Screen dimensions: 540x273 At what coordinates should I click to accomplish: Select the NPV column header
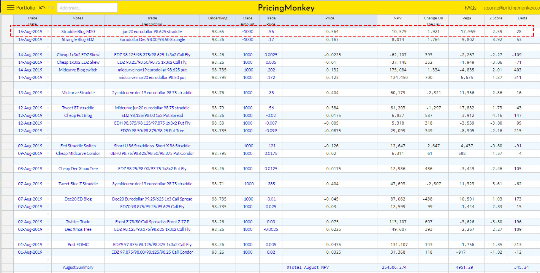397,21
